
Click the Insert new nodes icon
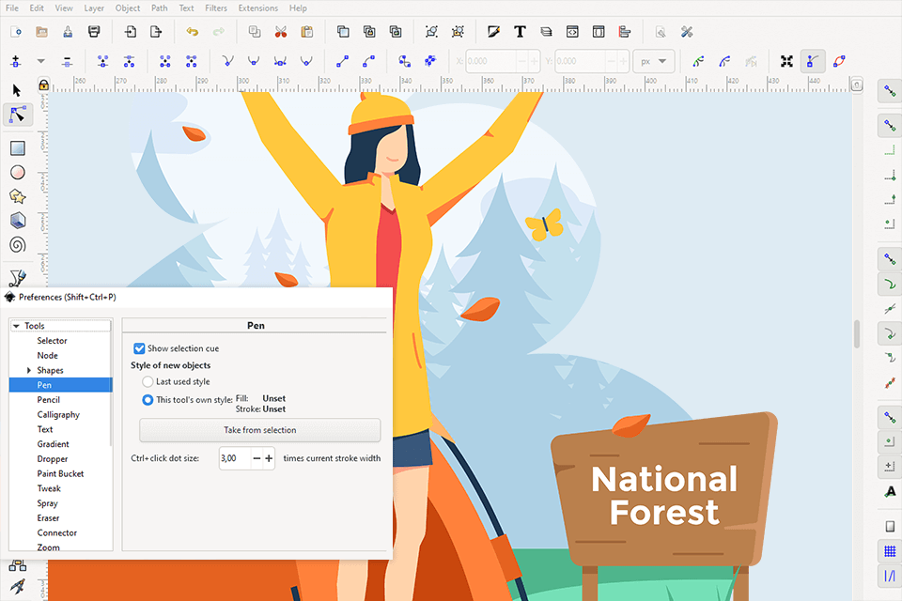pos(16,61)
